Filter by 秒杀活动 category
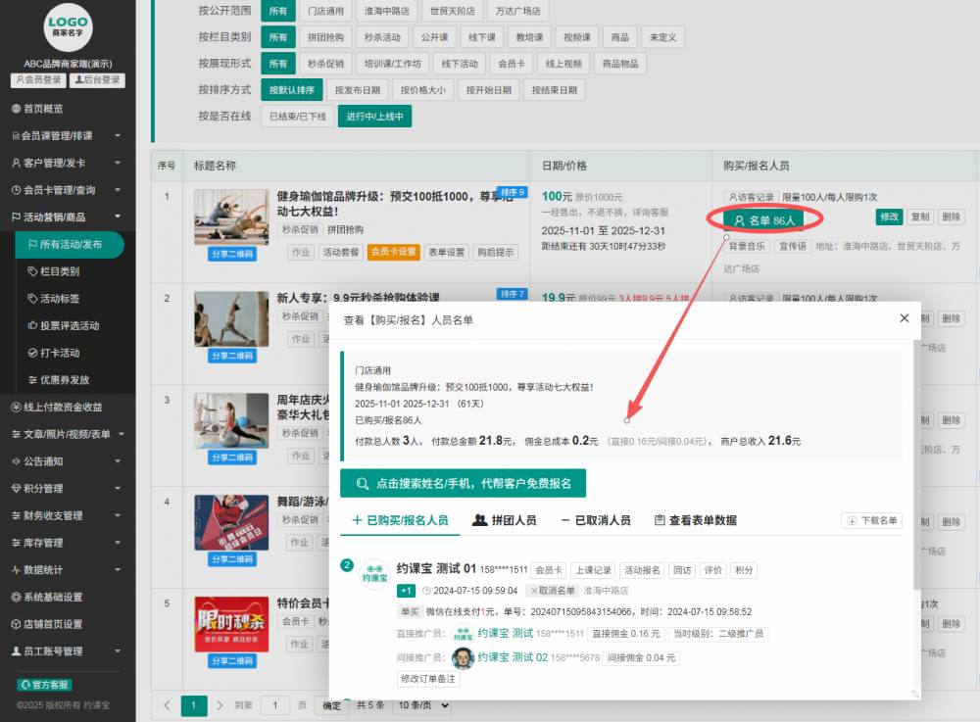 pyautogui.click(x=381, y=38)
